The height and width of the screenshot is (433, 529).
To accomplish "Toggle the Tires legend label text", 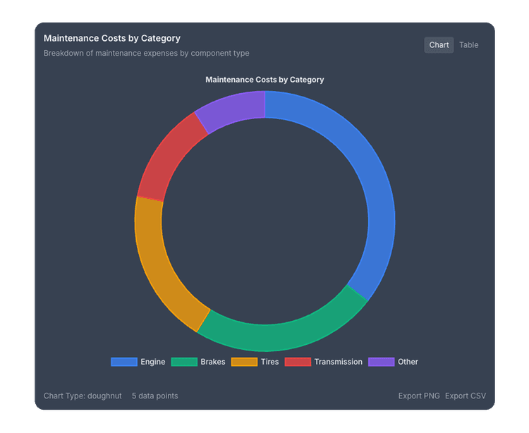I will click(x=269, y=362).
